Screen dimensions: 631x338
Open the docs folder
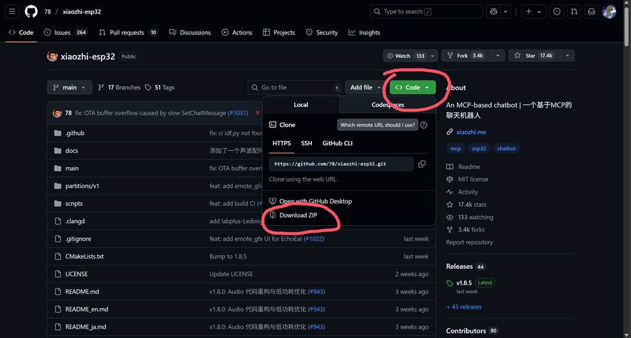click(x=72, y=151)
